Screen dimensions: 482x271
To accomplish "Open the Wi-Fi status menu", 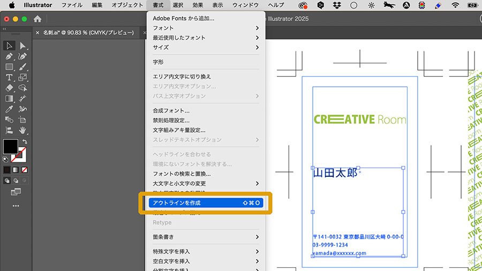I will tap(455, 5).
